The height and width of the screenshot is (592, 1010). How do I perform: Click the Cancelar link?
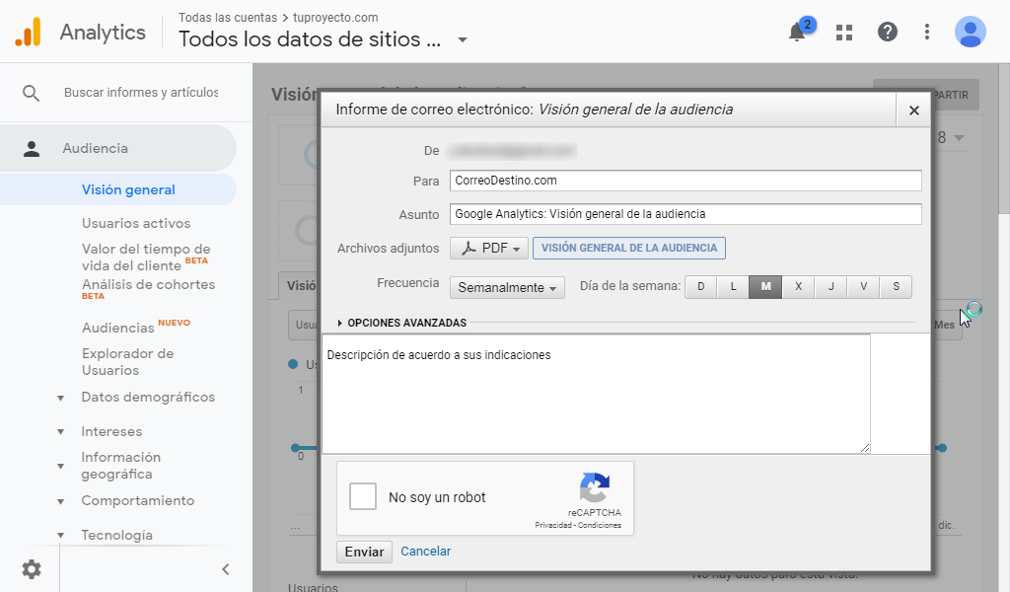[x=425, y=552]
